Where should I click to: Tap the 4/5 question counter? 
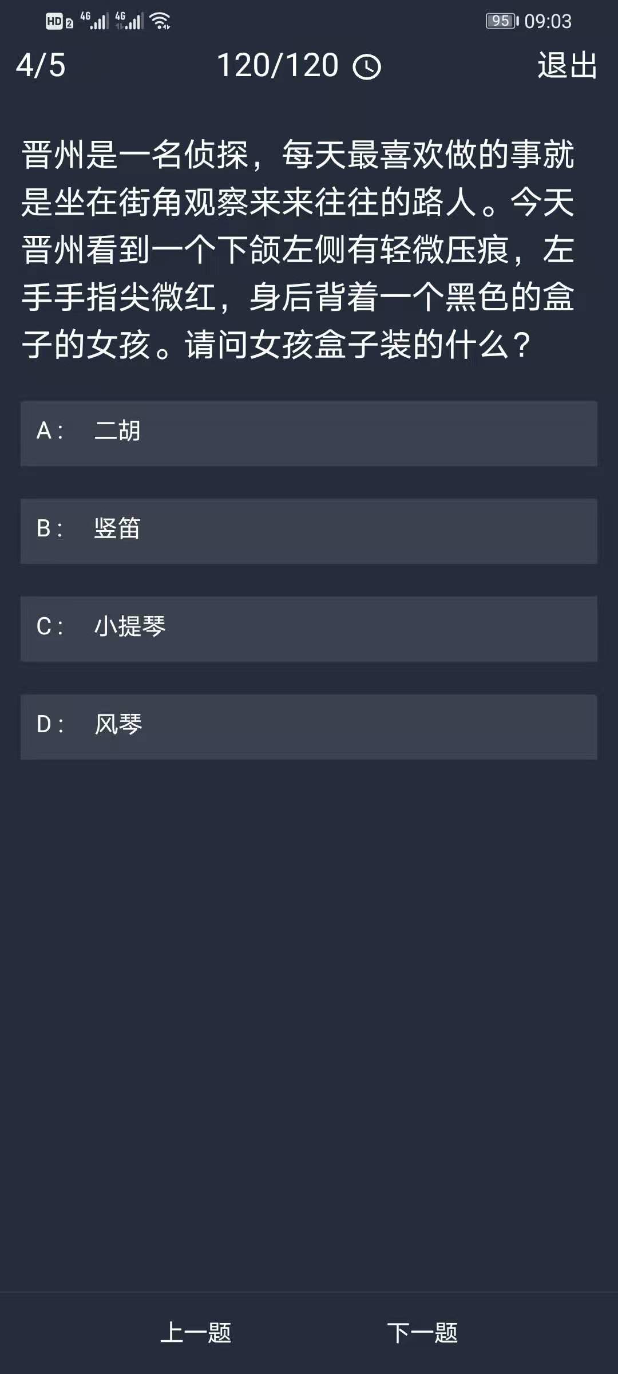(41, 65)
